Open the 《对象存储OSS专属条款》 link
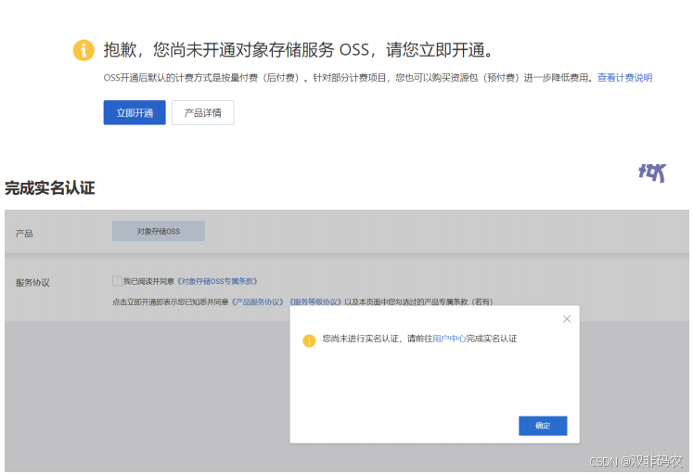The image size is (693, 474). click(x=216, y=281)
